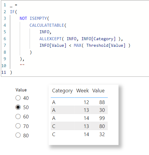Place cursor on the empty string in line 10
The image size is (149, 155).
[22, 65]
